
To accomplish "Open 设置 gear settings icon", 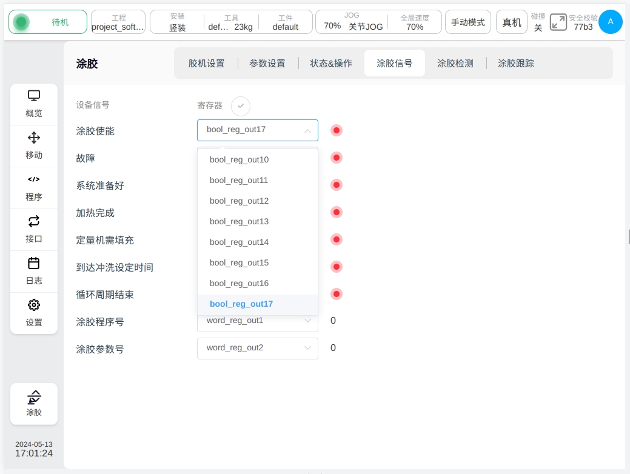I will (x=34, y=305).
